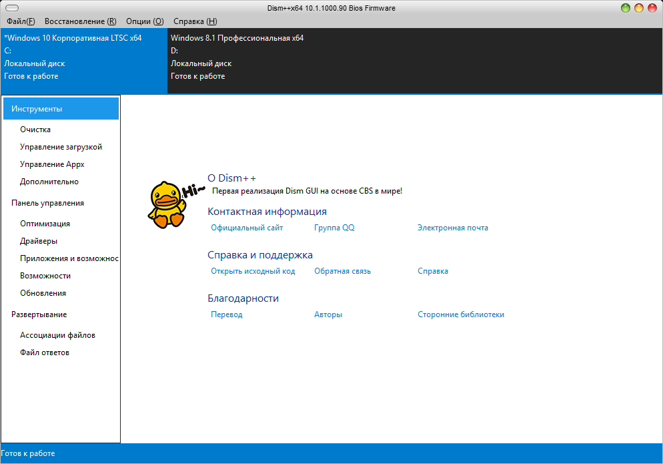Open the Обновления page
The height and width of the screenshot is (464, 663).
(x=43, y=293)
